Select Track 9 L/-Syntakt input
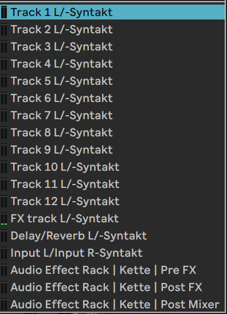Screen dimensions: 227x314 tap(112, 150)
